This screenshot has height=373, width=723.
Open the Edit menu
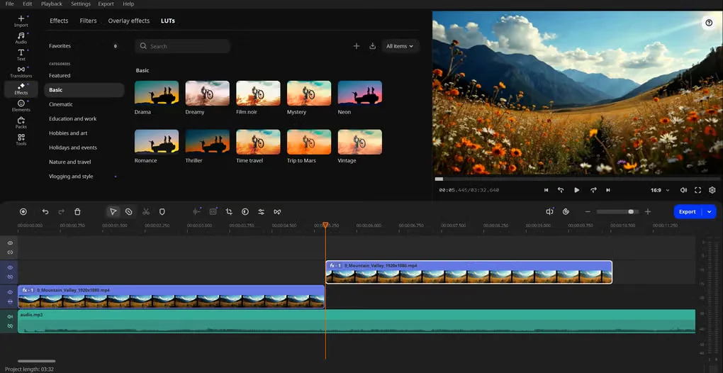point(28,4)
